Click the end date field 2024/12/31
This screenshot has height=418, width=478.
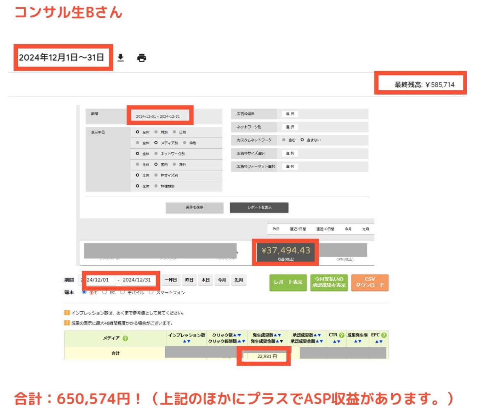tap(137, 280)
